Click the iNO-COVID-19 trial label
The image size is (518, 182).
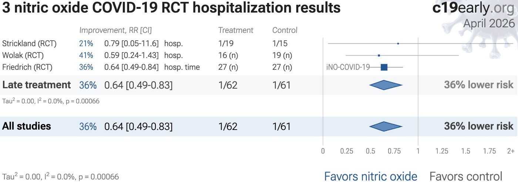[348, 67]
